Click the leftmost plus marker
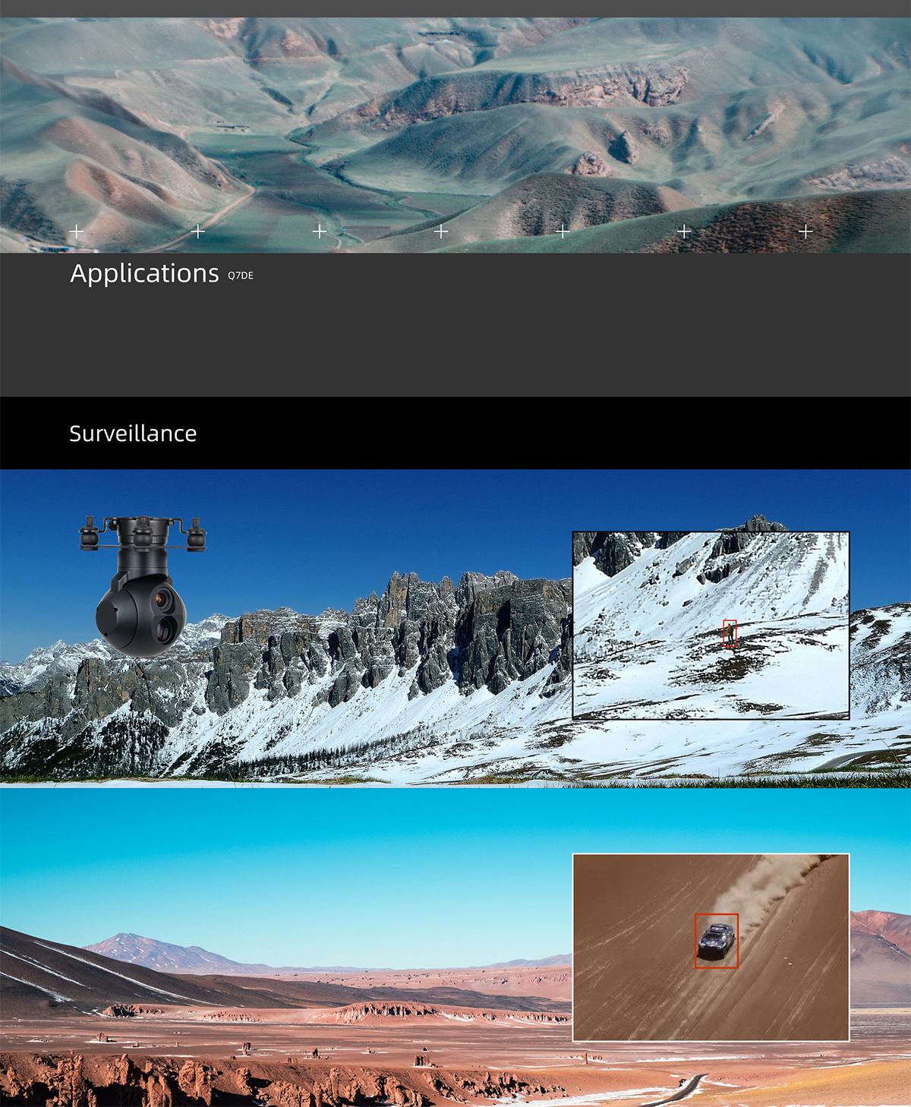 pos(77,231)
